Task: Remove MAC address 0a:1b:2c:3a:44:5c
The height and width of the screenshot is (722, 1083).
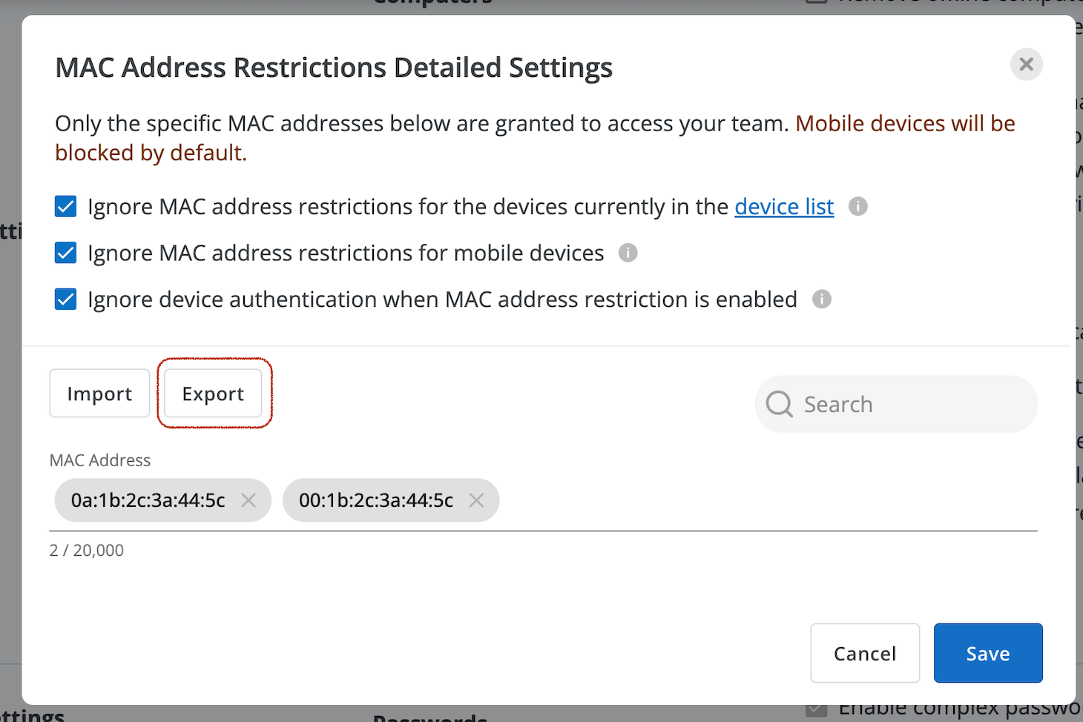Action: click(248, 500)
